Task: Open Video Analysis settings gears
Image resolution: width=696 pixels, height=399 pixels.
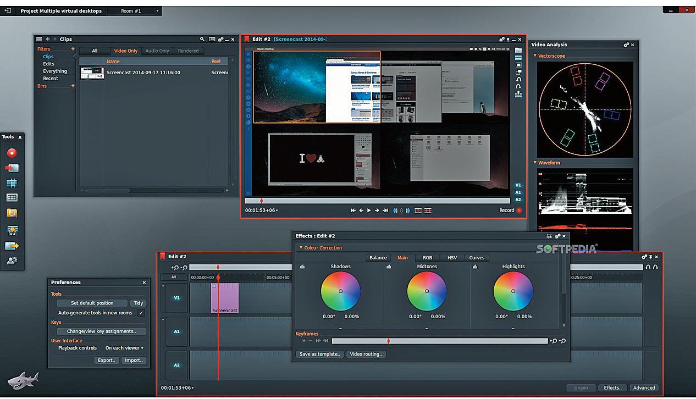Action: (x=626, y=45)
